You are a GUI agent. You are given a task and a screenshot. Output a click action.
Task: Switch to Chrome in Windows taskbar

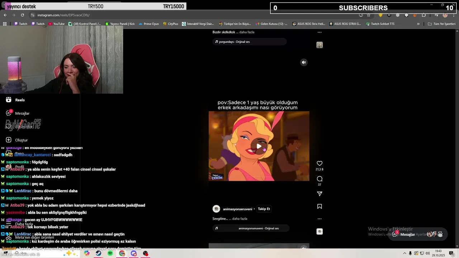click(x=122, y=253)
